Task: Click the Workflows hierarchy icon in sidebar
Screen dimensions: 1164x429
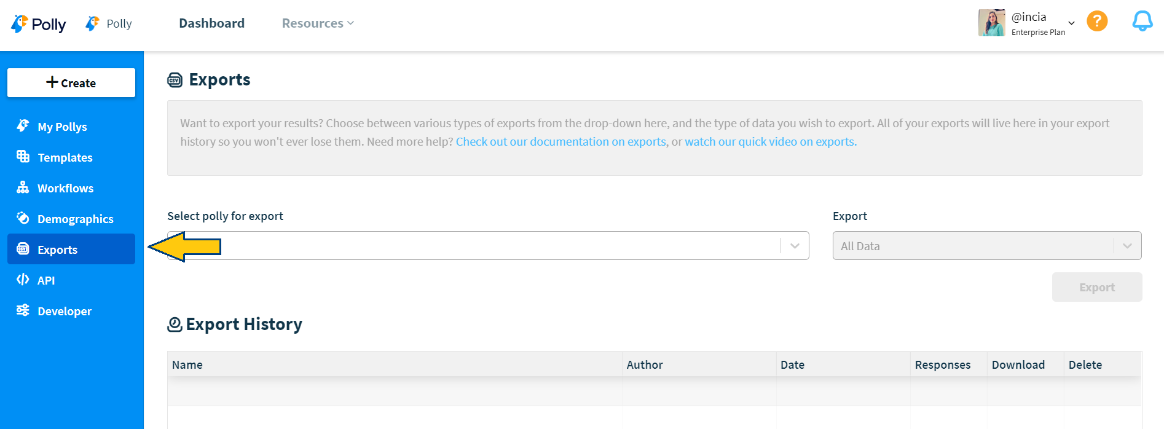Action: coord(23,187)
